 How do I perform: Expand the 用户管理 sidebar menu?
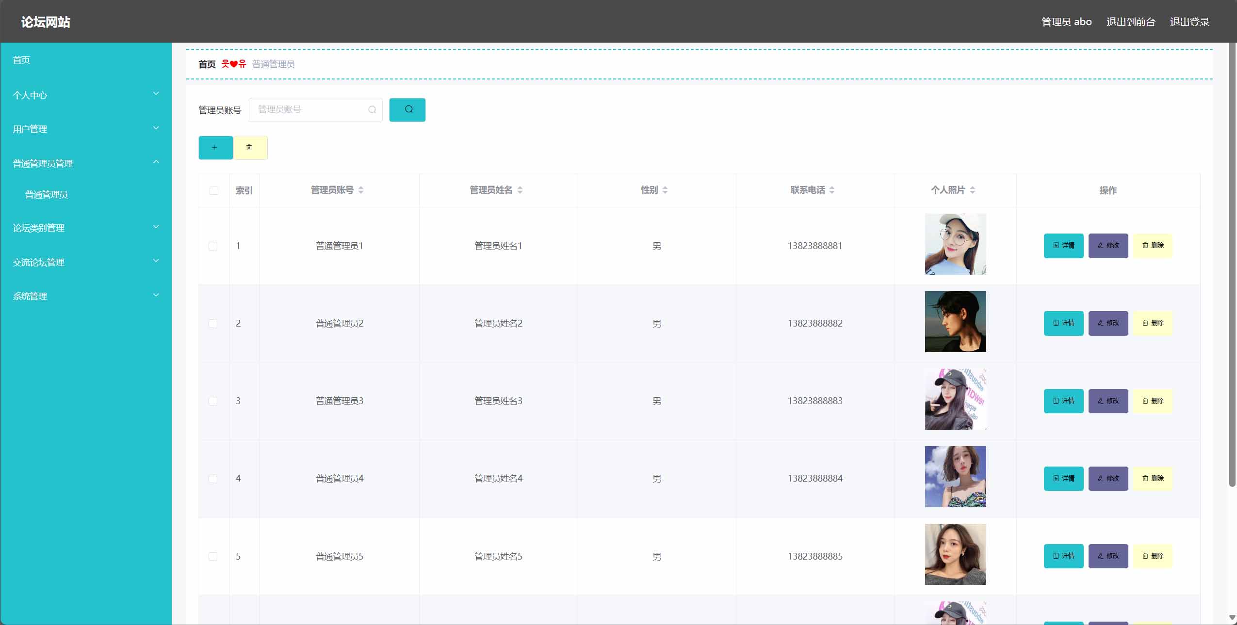click(x=86, y=129)
